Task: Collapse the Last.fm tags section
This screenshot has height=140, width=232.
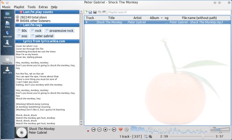Action: [17, 25]
